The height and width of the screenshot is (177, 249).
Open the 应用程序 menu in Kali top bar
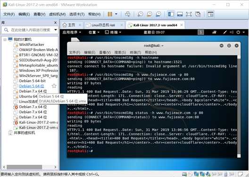[x=72, y=33]
